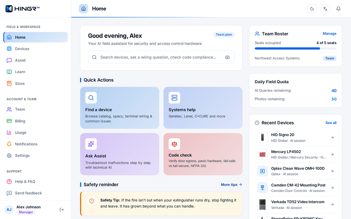Image resolution: width=351 pixels, height=219 pixels.
Task: Open the language translation selector
Action: (x=325, y=9)
